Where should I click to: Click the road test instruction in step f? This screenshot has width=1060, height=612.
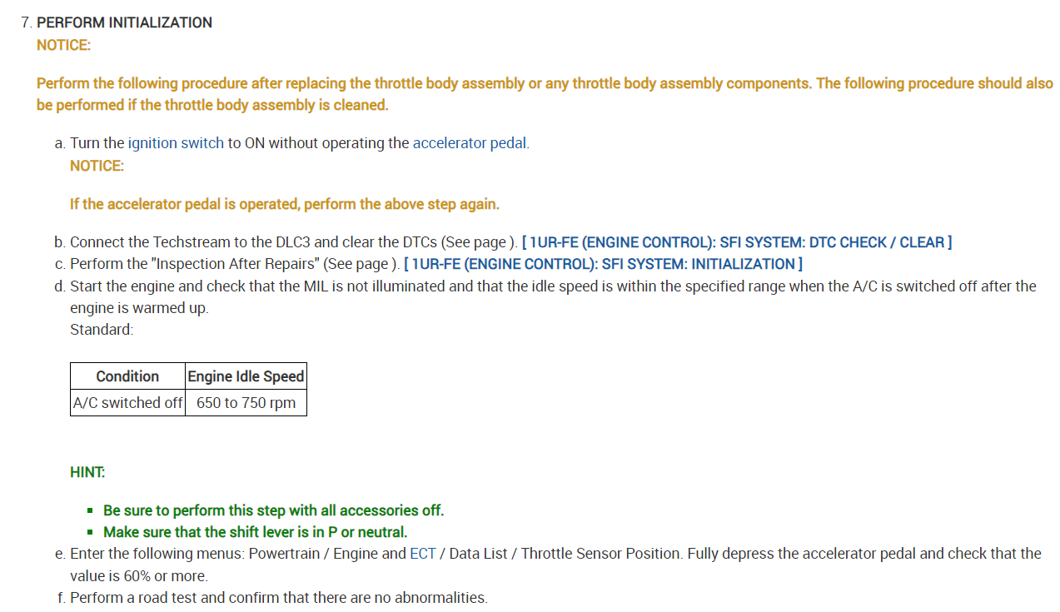pos(278,597)
